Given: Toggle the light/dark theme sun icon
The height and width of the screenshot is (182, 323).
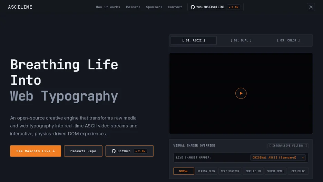Looking at the screenshot, I should pyautogui.click(x=311, y=7).
